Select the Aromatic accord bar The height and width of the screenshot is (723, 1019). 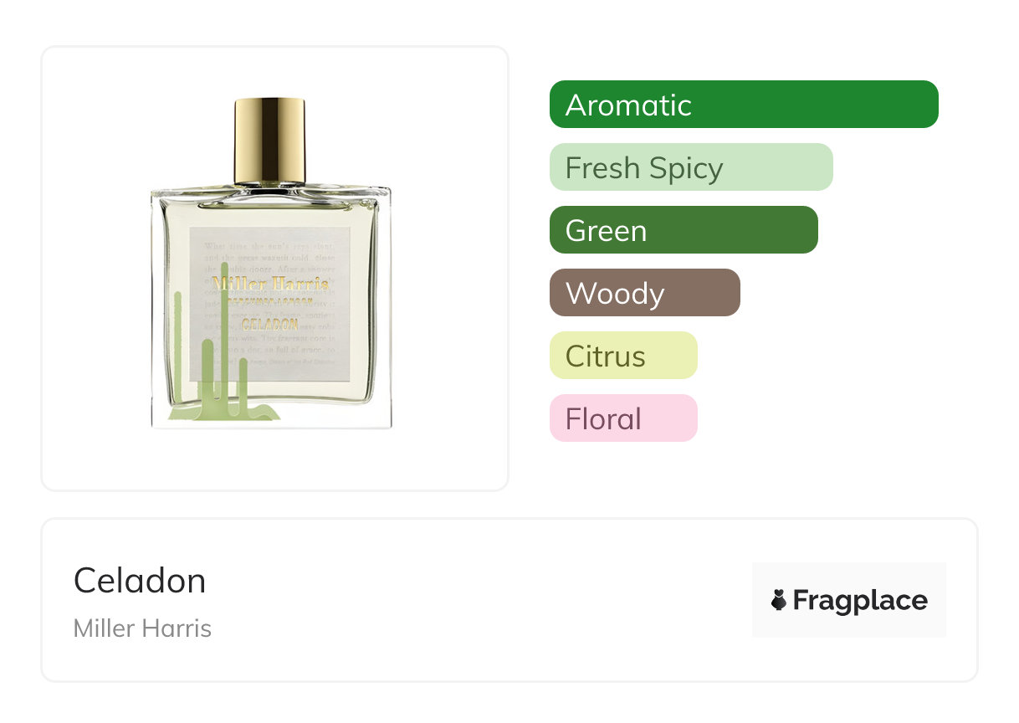pos(744,105)
